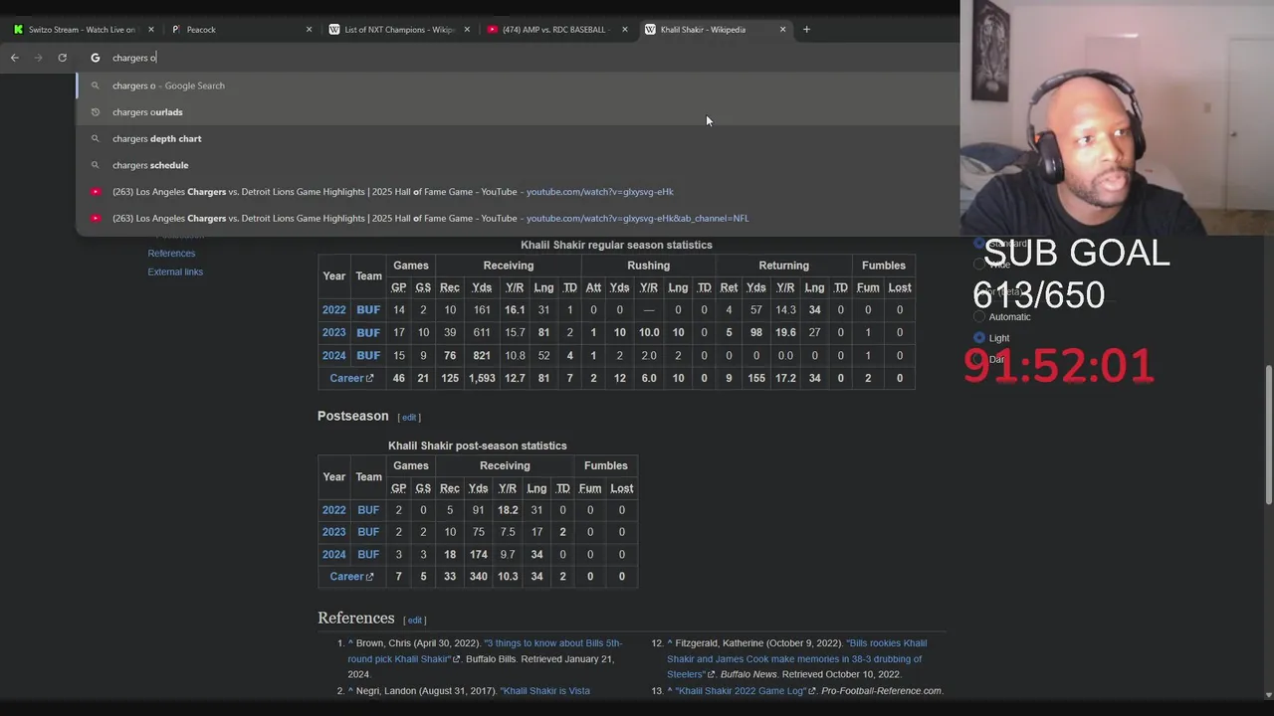
Task: Switch to the Peacock tab
Action: click(239, 30)
